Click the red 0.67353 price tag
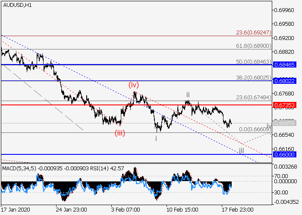The width and height of the screenshot is (302, 215). [x=284, y=105]
